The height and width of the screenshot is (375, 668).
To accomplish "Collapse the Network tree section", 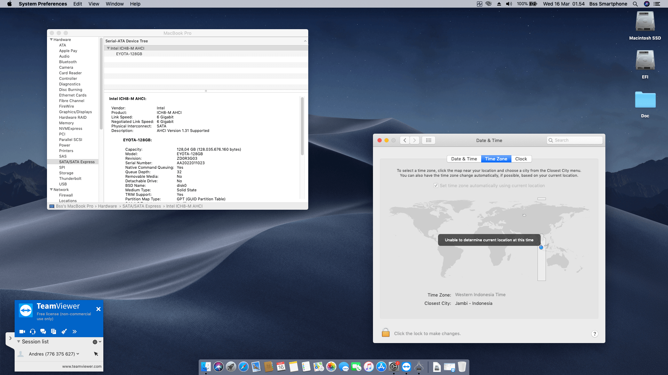I will click(51, 190).
